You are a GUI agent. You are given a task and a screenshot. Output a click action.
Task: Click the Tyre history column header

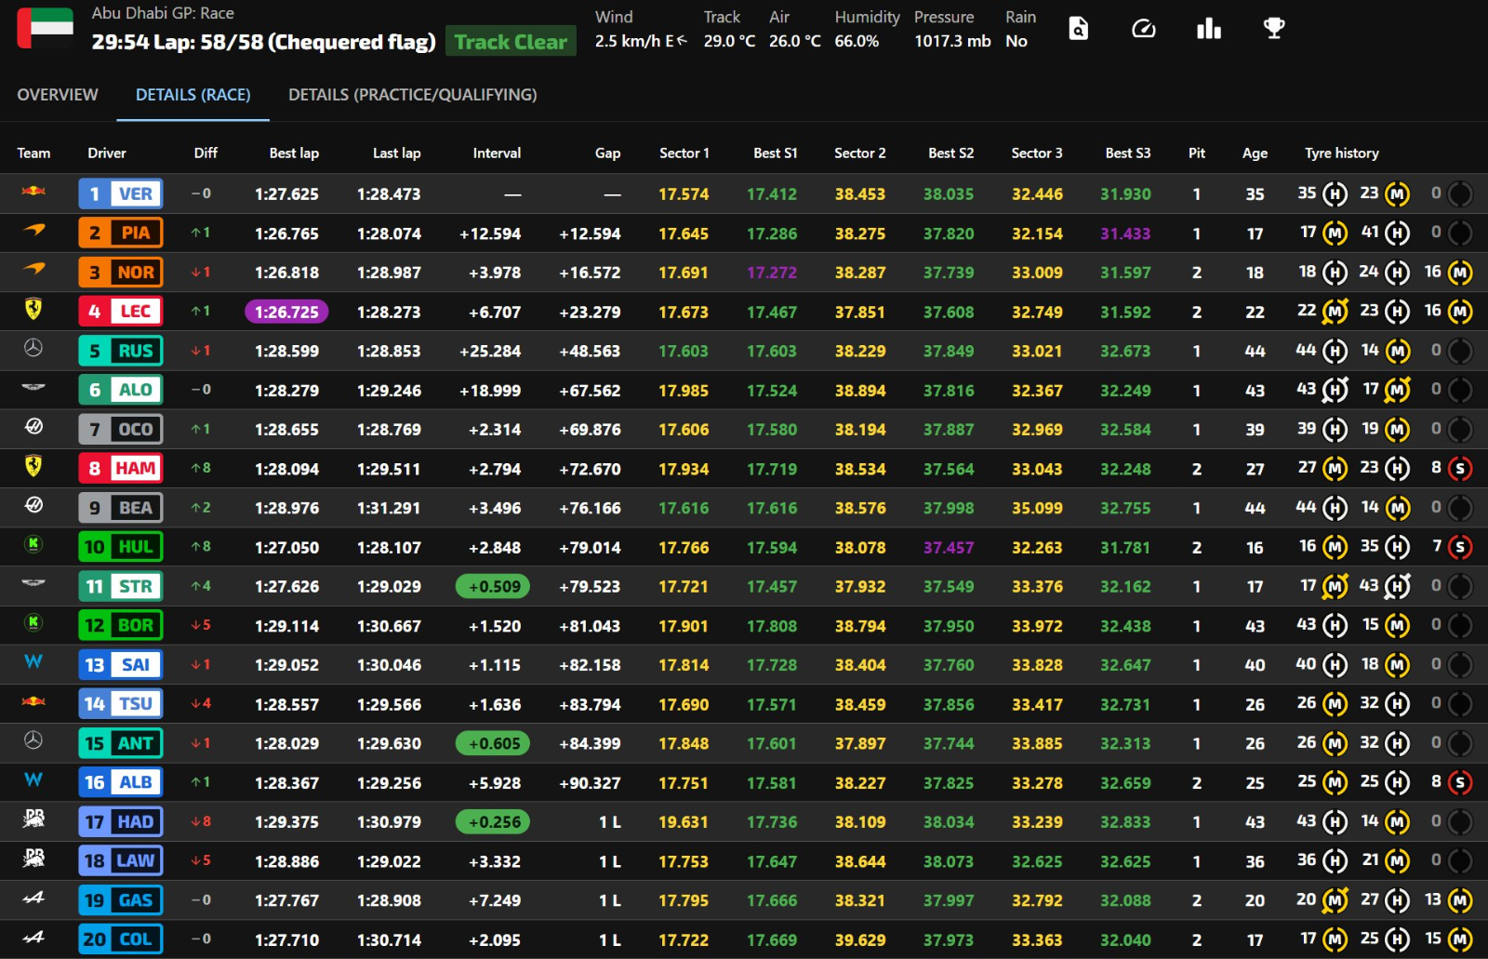1341,153
